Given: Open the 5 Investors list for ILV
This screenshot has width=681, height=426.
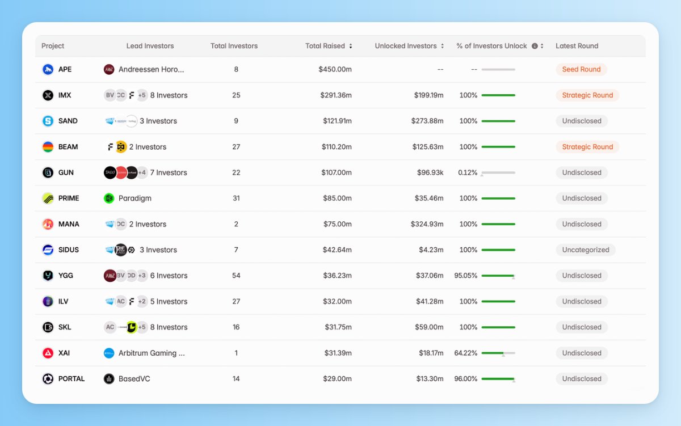Looking at the screenshot, I should (x=169, y=301).
